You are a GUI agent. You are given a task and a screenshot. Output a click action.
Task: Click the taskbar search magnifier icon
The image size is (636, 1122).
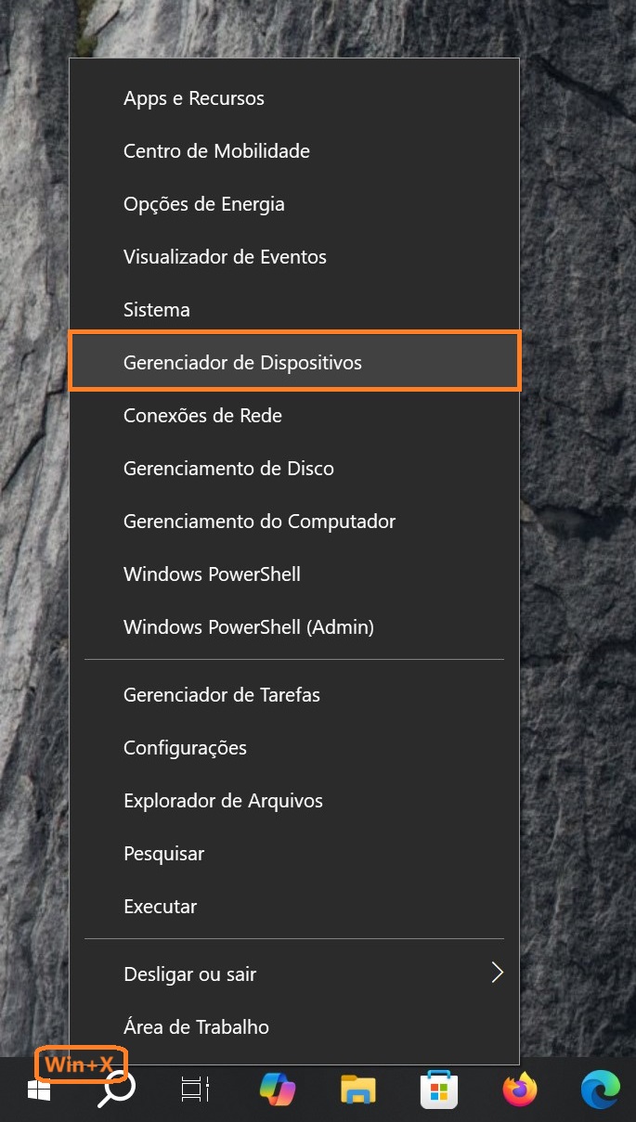pos(117,1089)
